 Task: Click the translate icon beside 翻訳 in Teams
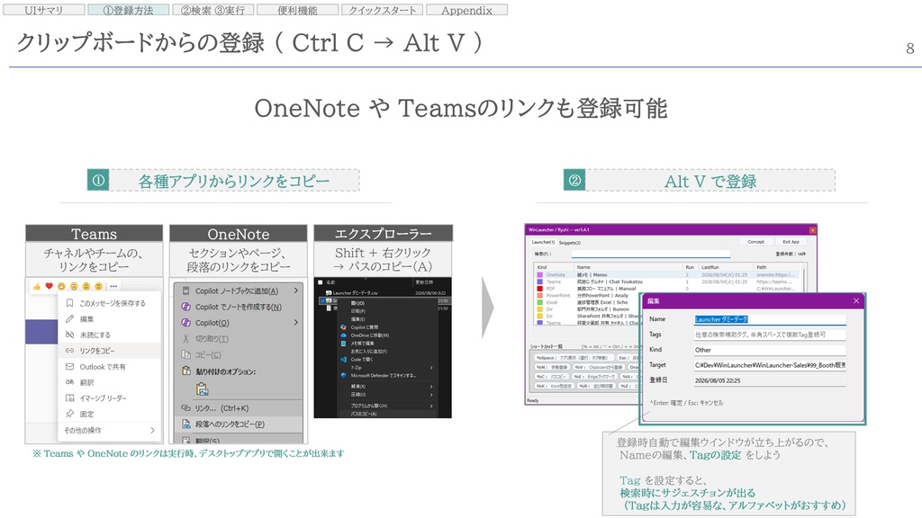[69, 382]
